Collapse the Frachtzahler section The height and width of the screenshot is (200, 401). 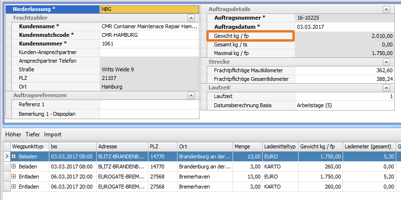point(191,18)
